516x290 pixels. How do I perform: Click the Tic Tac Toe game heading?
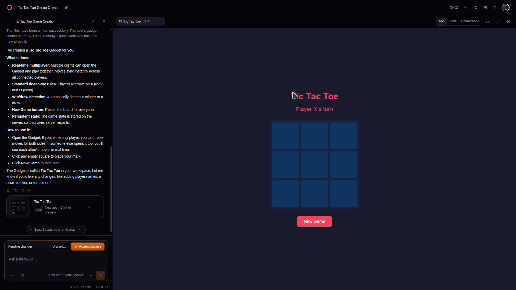(x=314, y=96)
